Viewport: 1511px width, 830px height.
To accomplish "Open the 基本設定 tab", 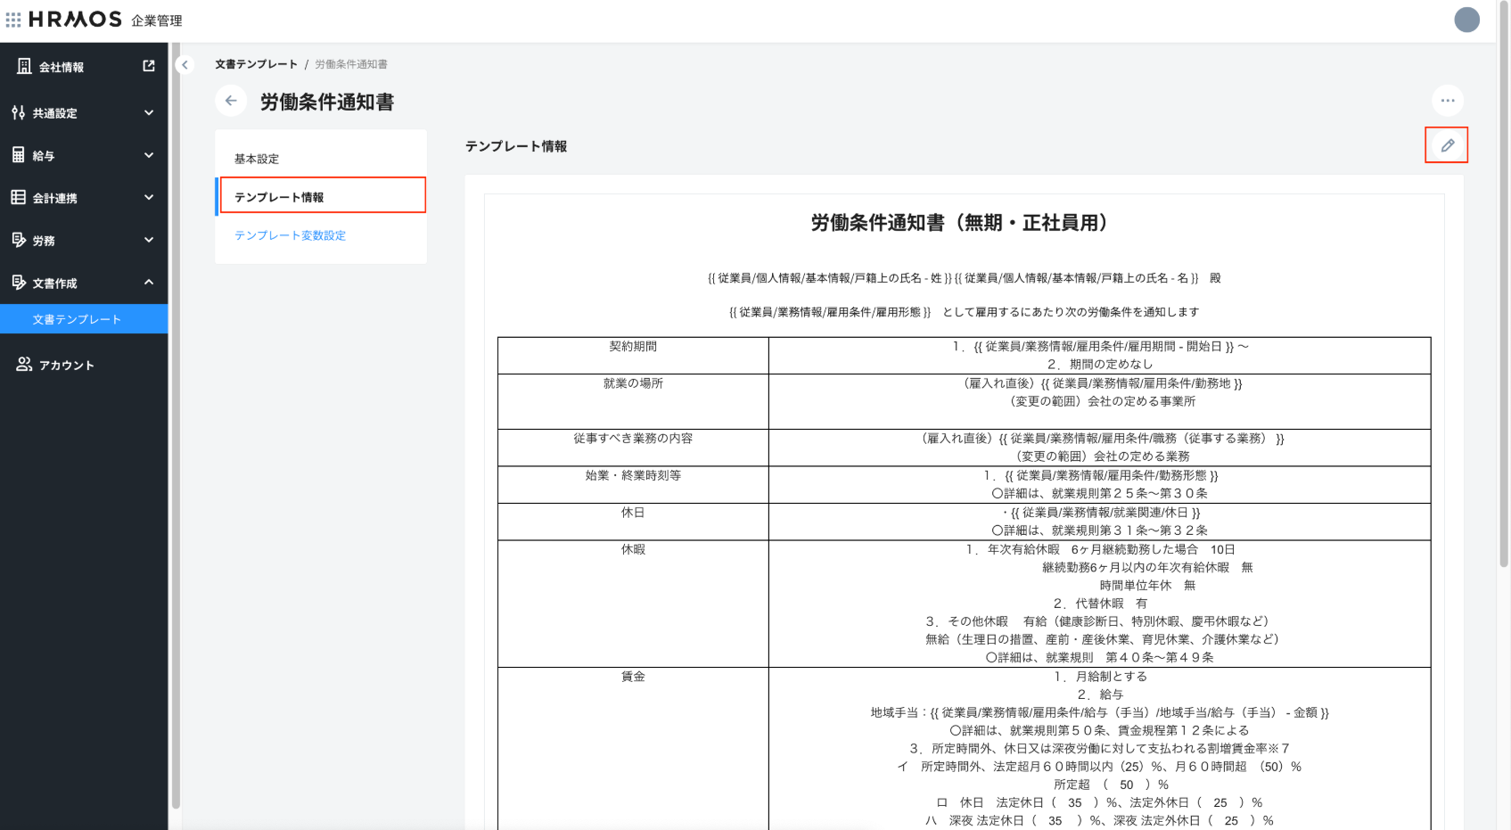I will pyautogui.click(x=257, y=159).
